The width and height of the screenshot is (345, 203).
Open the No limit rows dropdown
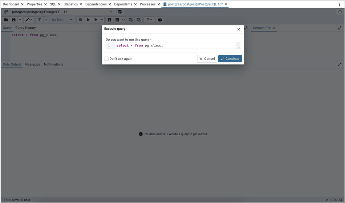click(62, 20)
